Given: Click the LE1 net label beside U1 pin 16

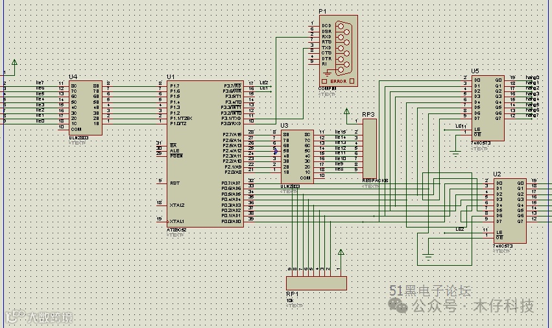Looking at the screenshot, I should coord(264,88).
